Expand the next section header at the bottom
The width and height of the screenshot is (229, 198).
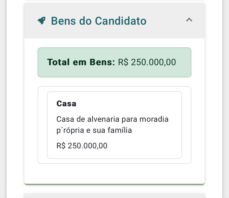click(x=114, y=196)
